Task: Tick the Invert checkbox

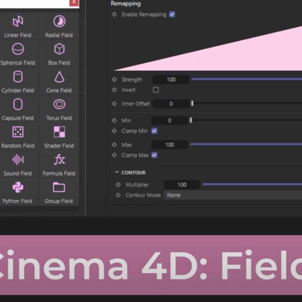Action: click(x=156, y=90)
